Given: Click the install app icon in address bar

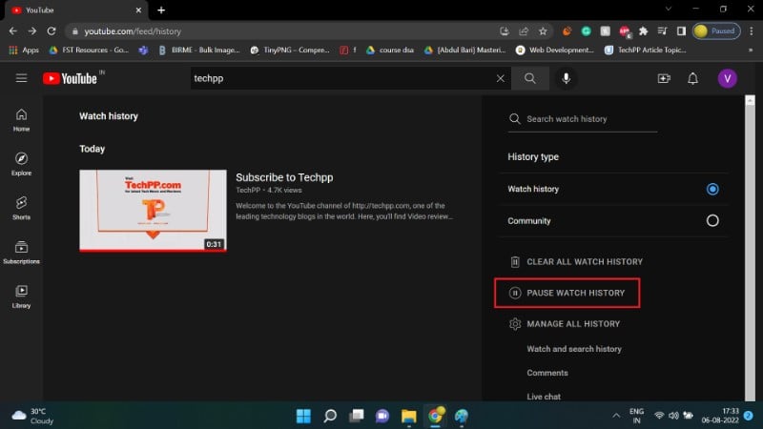Looking at the screenshot, I should [505, 31].
